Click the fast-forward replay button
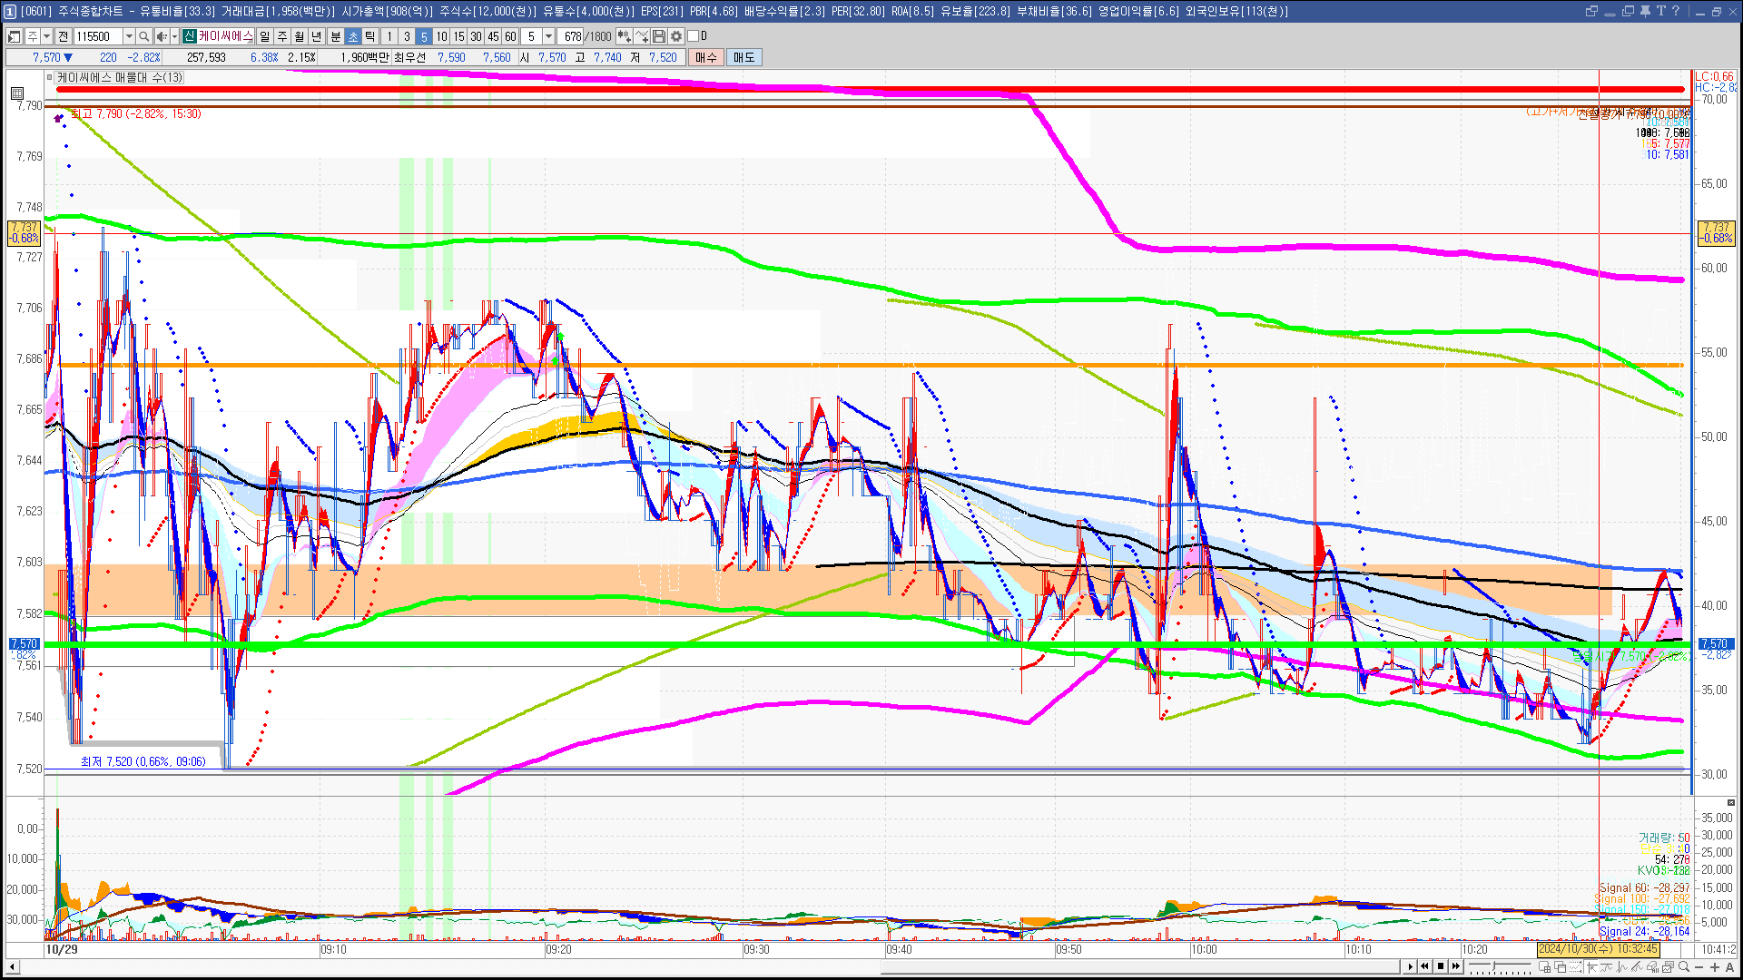 tap(1456, 966)
